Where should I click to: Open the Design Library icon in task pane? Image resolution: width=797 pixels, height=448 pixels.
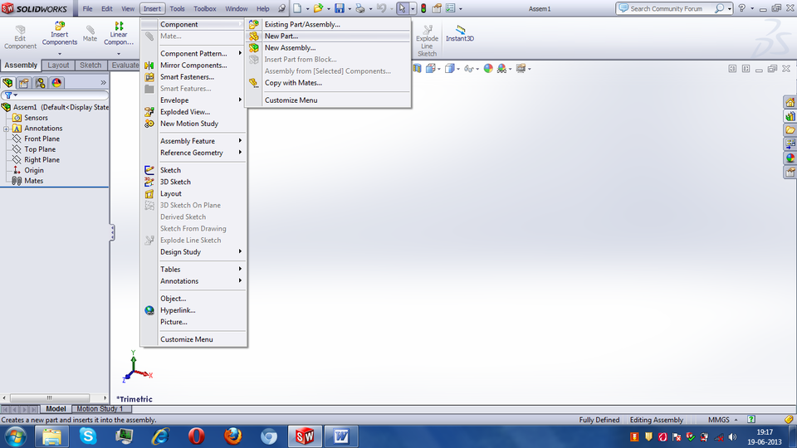(790, 116)
